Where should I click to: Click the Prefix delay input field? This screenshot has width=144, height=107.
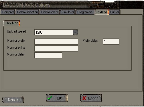tap(111, 41)
